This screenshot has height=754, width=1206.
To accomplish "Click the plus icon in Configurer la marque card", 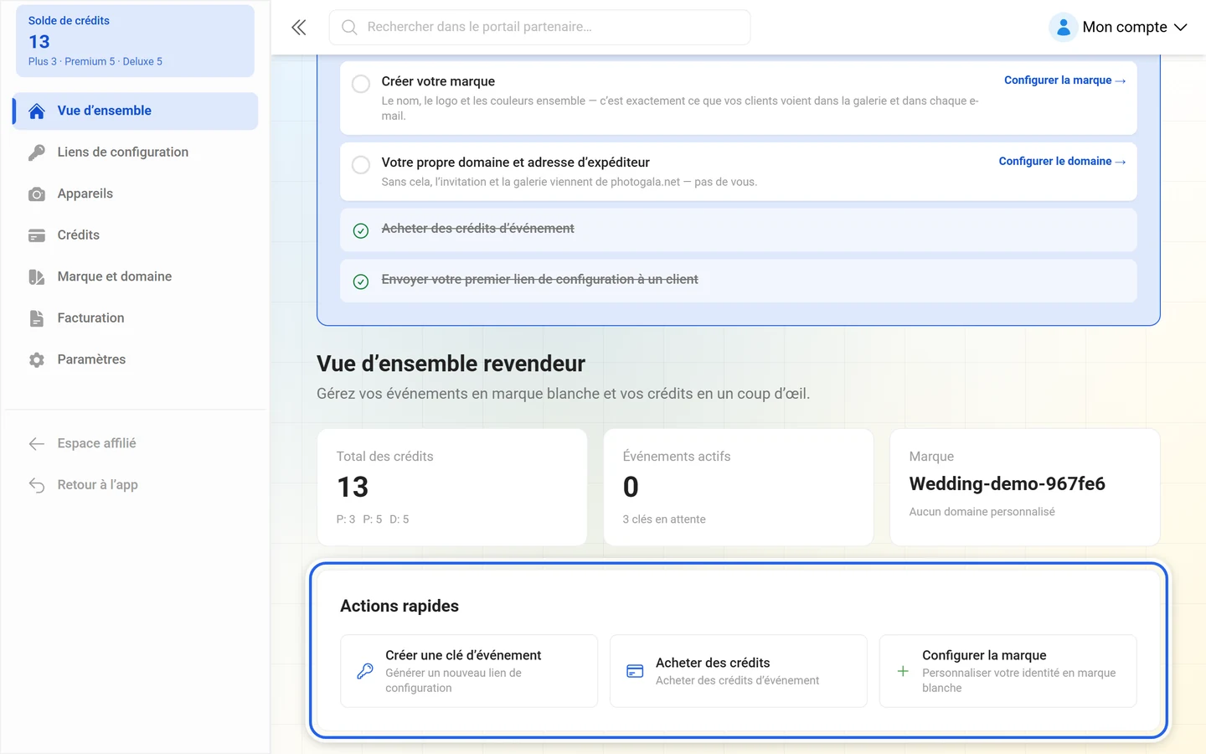I will coord(903,671).
